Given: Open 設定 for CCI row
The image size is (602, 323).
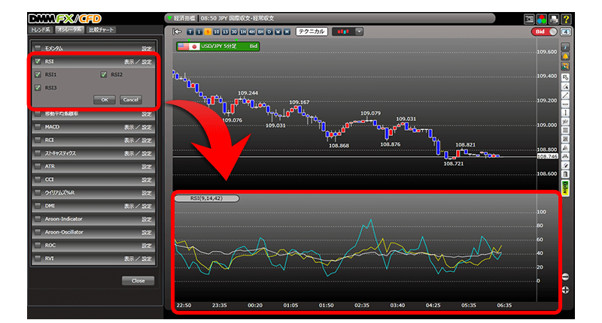Looking at the screenshot, I should click(x=147, y=180).
